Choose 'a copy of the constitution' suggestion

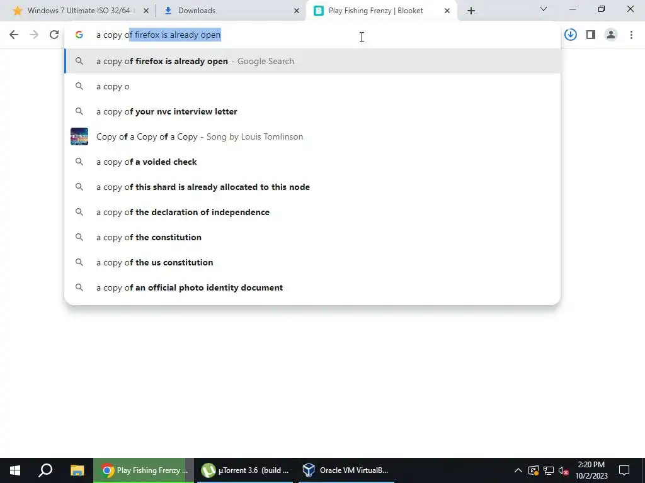(312, 237)
